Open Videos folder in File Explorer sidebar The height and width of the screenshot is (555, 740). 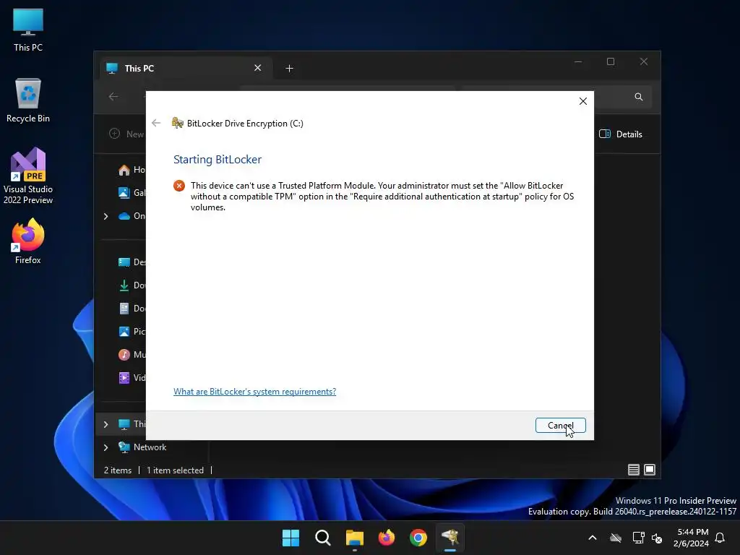click(x=132, y=377)
